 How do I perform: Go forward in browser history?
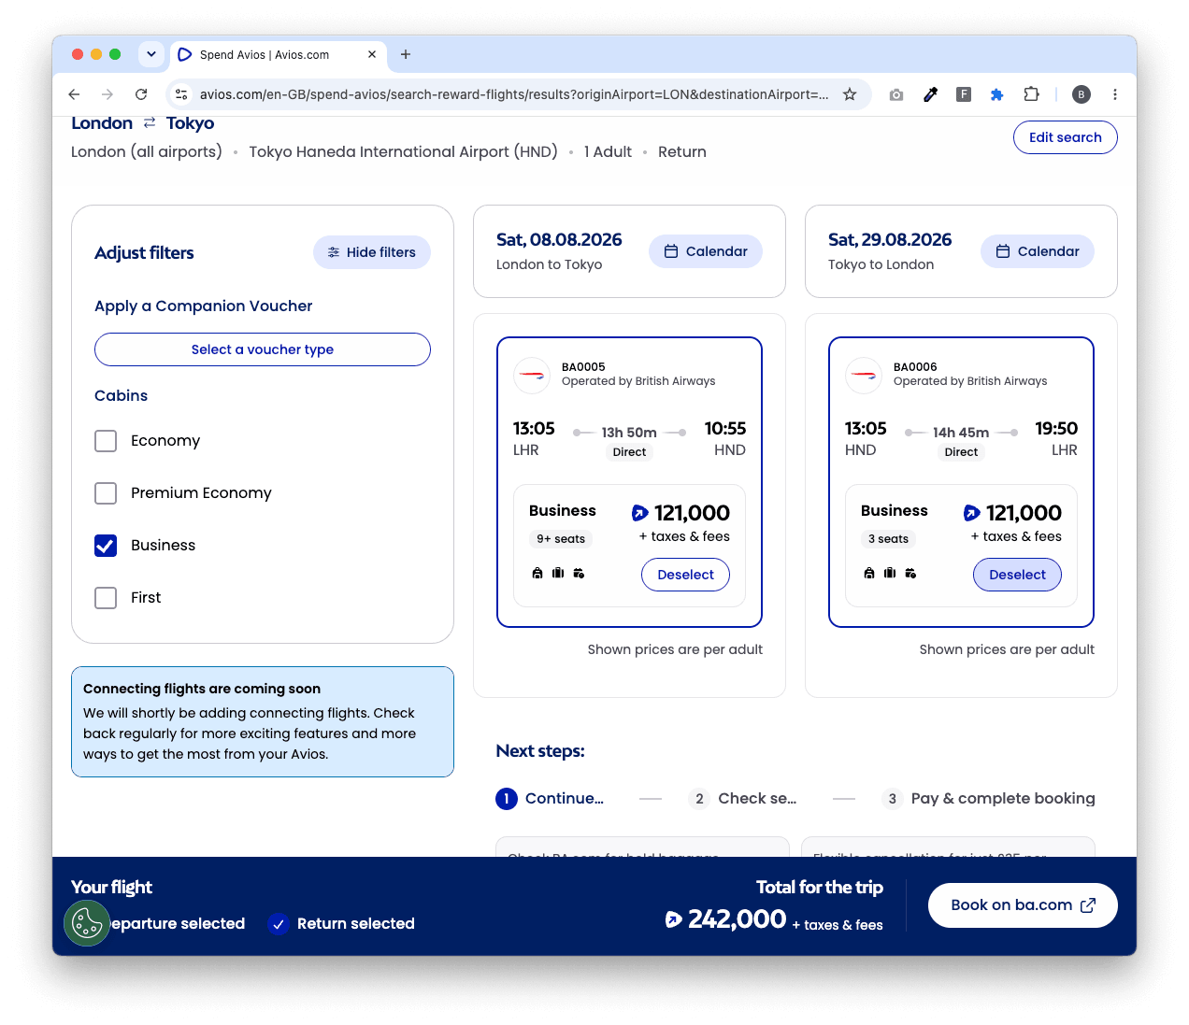[x=107, y=94]
